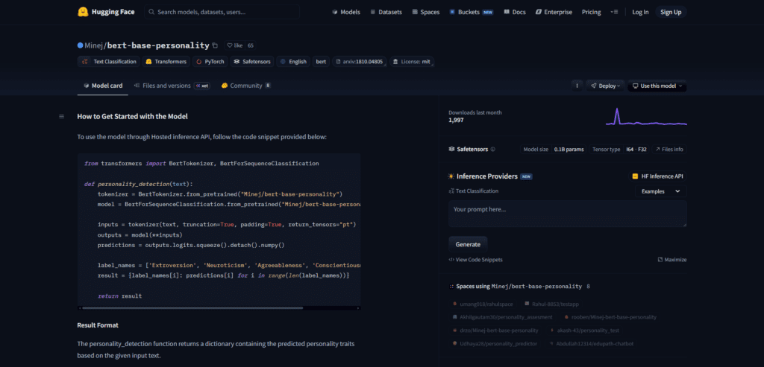Click the Text Classification tag
This screenshot has width=764, height=367.
(x=109, y=62)
